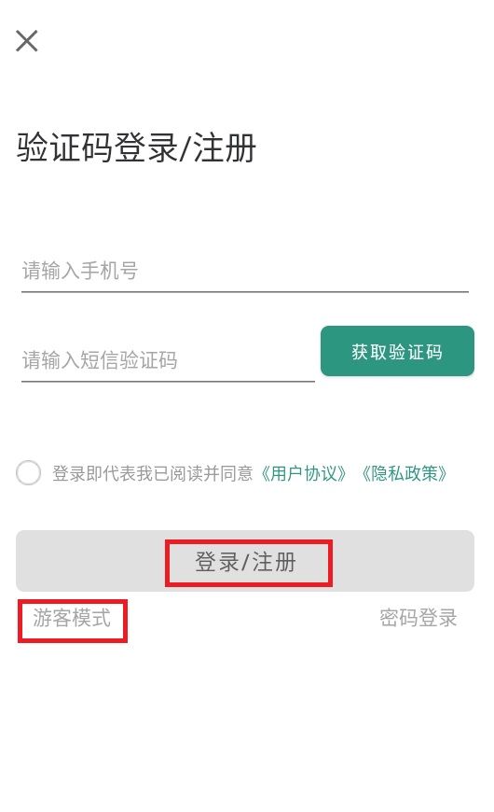Click the gray 登录/注册 button

click(x=245, y=561)
